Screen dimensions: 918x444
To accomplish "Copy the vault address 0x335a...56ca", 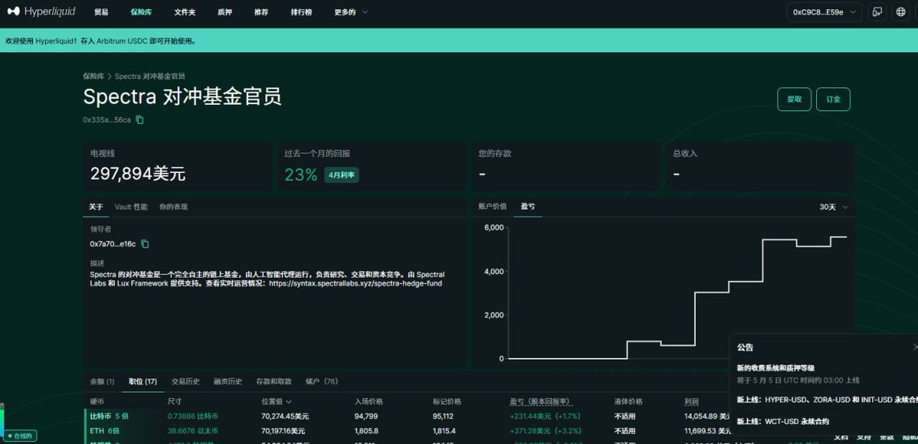I will [139, 119].
